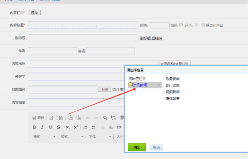Open the Find (magnifier) tool

106,118
